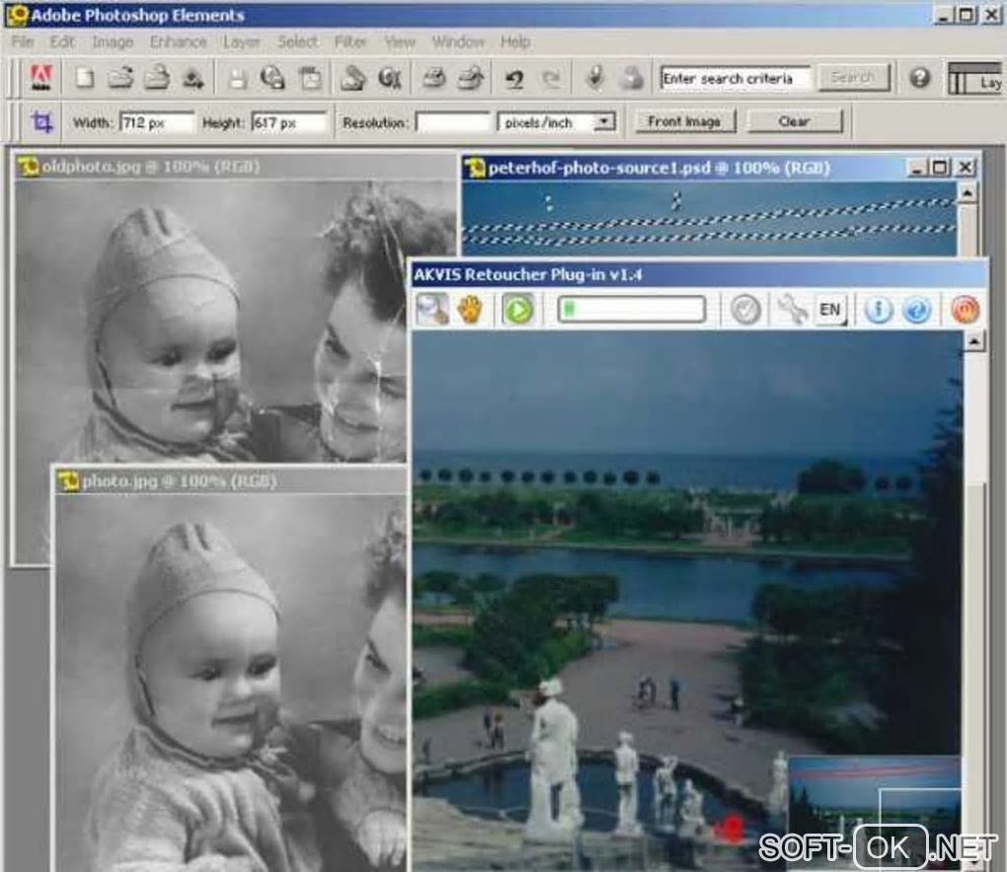Click the grayed-out Save disk icon

point(237,79)
